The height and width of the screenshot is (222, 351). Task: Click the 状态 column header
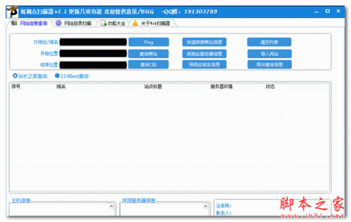[x=270, y=86]
